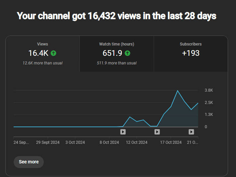Viewport: 236px width, 177px height.
Task: Click the 12 Oct 2024 axis label
Action: (136, 142)
